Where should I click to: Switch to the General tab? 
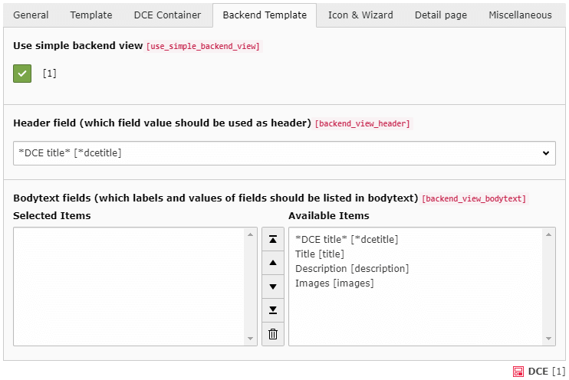pos(31,15)
